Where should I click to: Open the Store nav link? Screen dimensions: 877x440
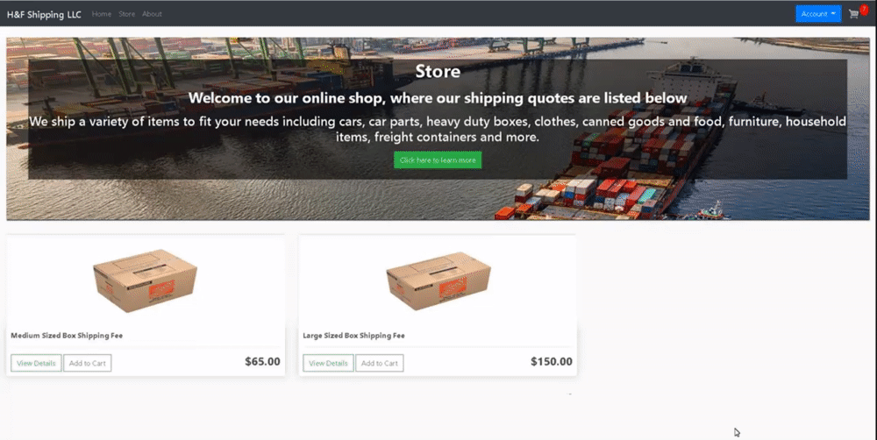[127, 14]
